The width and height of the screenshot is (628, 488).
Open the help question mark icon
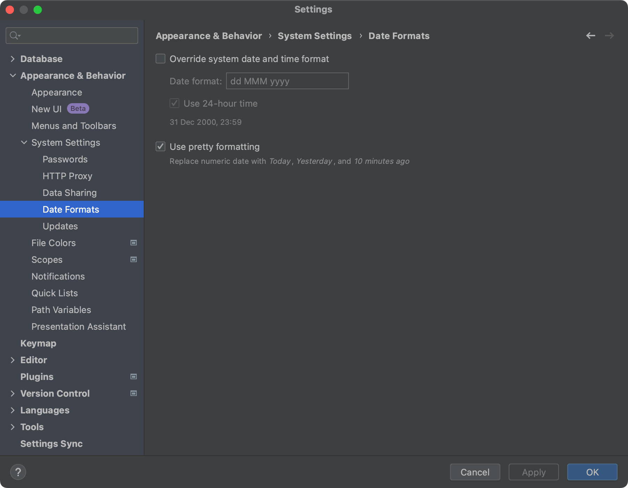18,472
